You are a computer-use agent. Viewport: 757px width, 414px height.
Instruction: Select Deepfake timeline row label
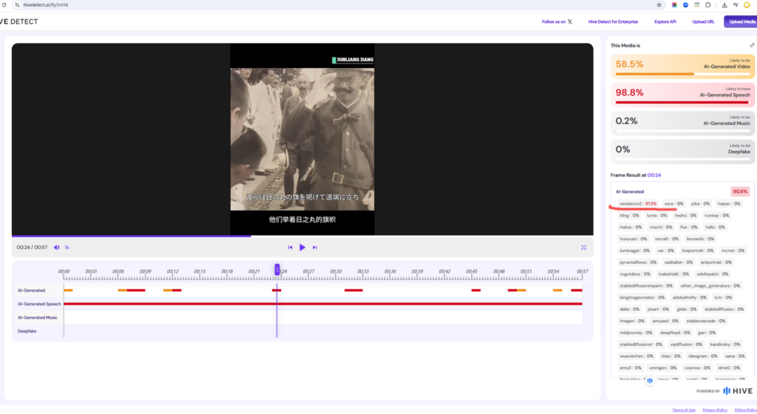27,331
